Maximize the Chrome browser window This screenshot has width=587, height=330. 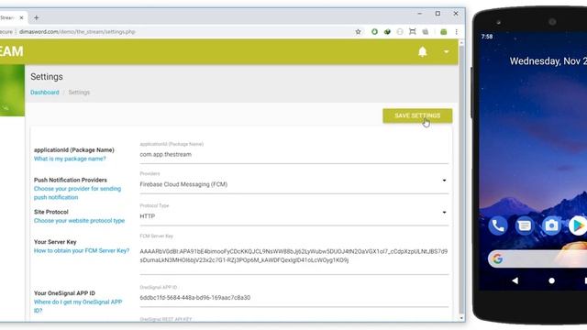point(437,14)
